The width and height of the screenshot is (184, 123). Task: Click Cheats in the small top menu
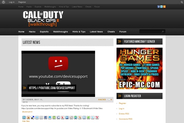pos(88,7)
